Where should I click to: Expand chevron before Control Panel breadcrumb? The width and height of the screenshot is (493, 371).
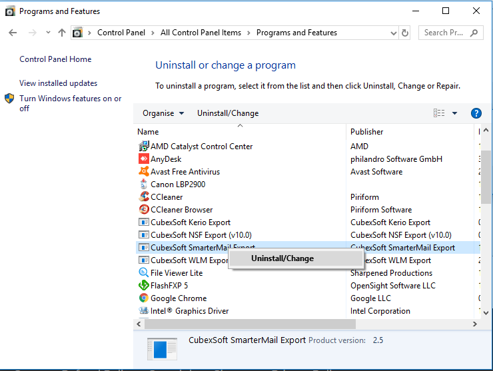[x=90, y=33]
